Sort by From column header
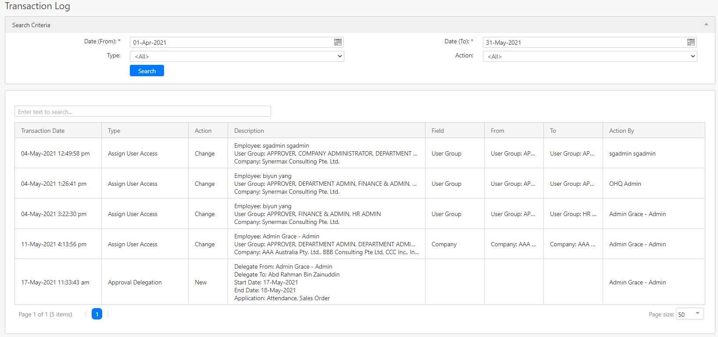 coord(514,131)
